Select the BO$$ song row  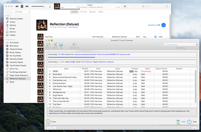tap(121, 71)
